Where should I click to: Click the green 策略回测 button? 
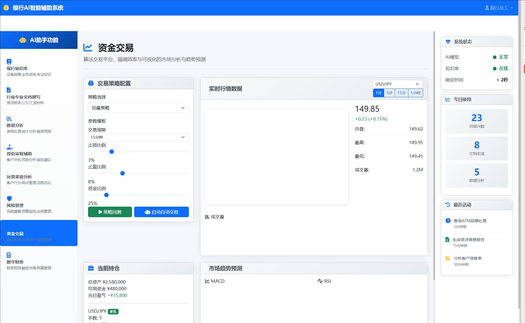(x=110, y=212)
